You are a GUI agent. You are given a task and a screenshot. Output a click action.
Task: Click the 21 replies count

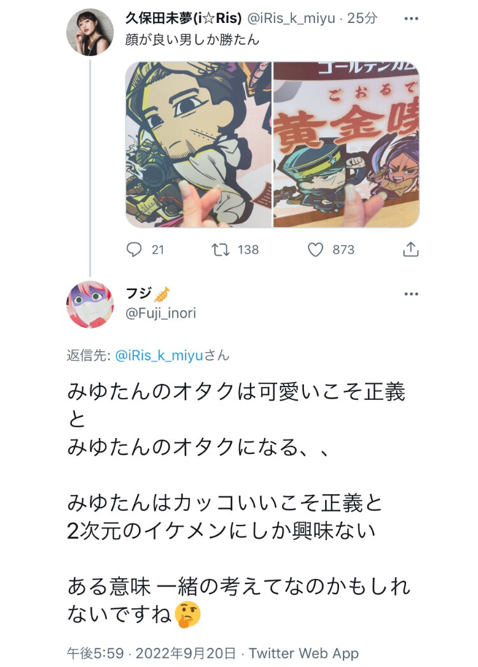click(x=158, y=250)
